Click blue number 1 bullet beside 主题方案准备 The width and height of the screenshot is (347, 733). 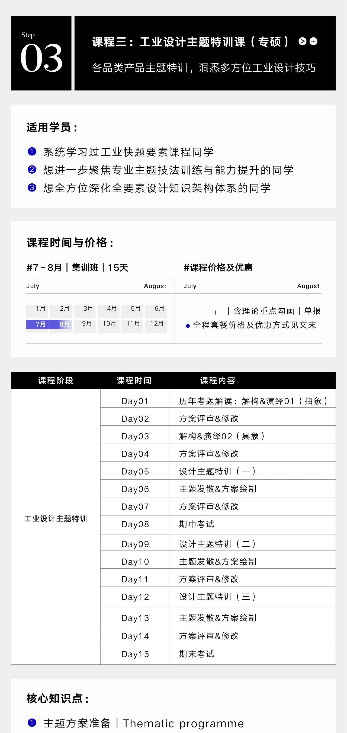click(x=32, y=722)
